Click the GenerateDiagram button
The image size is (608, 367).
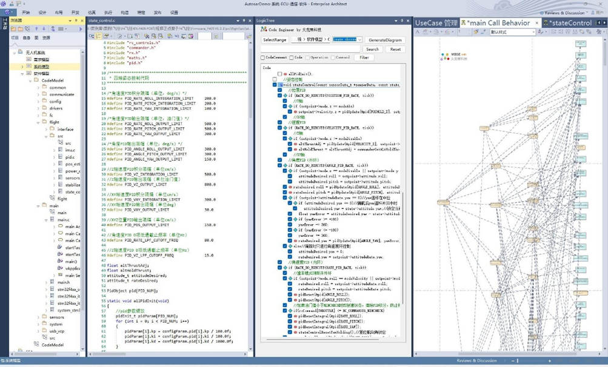pos(385,40)
